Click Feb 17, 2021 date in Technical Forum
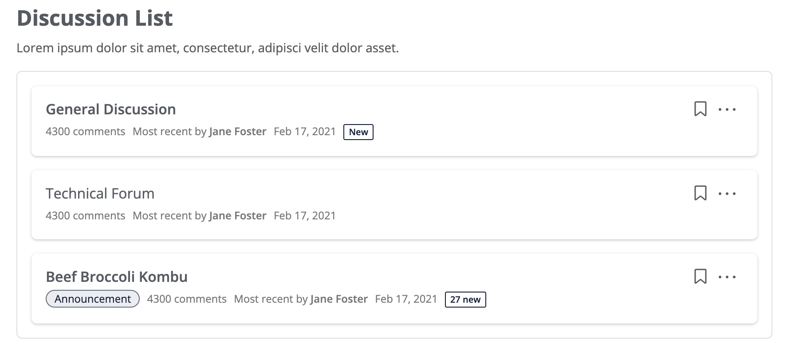The height and width of the screenshot is (351, 787). 305,216
